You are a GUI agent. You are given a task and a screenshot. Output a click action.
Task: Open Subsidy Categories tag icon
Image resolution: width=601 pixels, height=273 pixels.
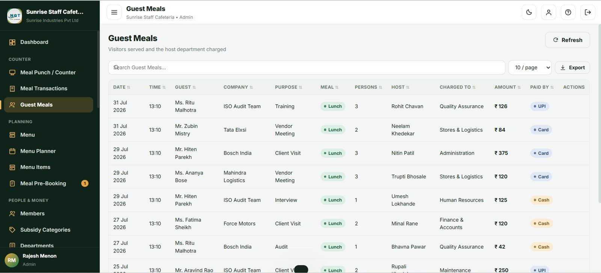click(x=12, y=230)
